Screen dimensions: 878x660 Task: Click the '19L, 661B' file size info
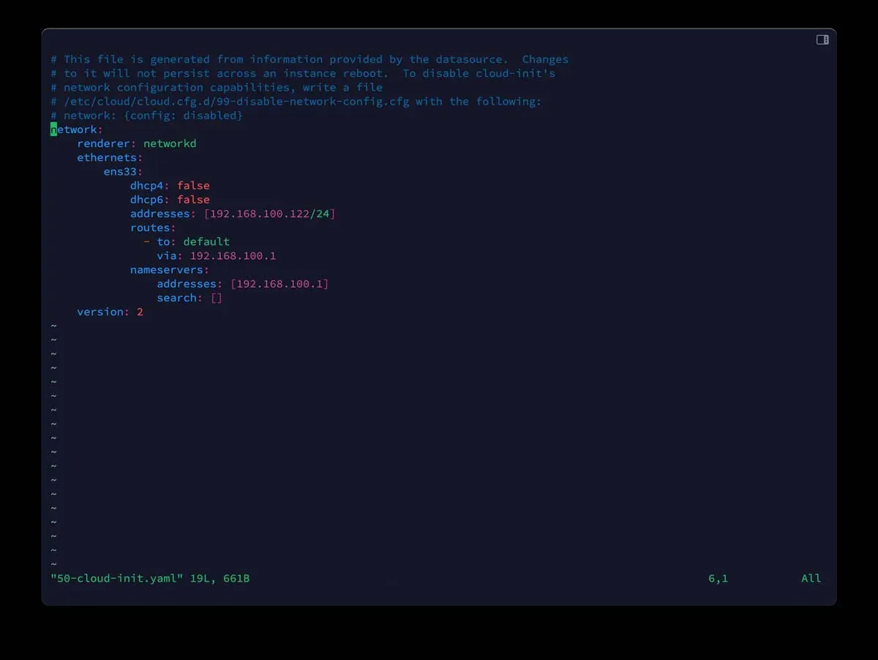tap(219, 579)
